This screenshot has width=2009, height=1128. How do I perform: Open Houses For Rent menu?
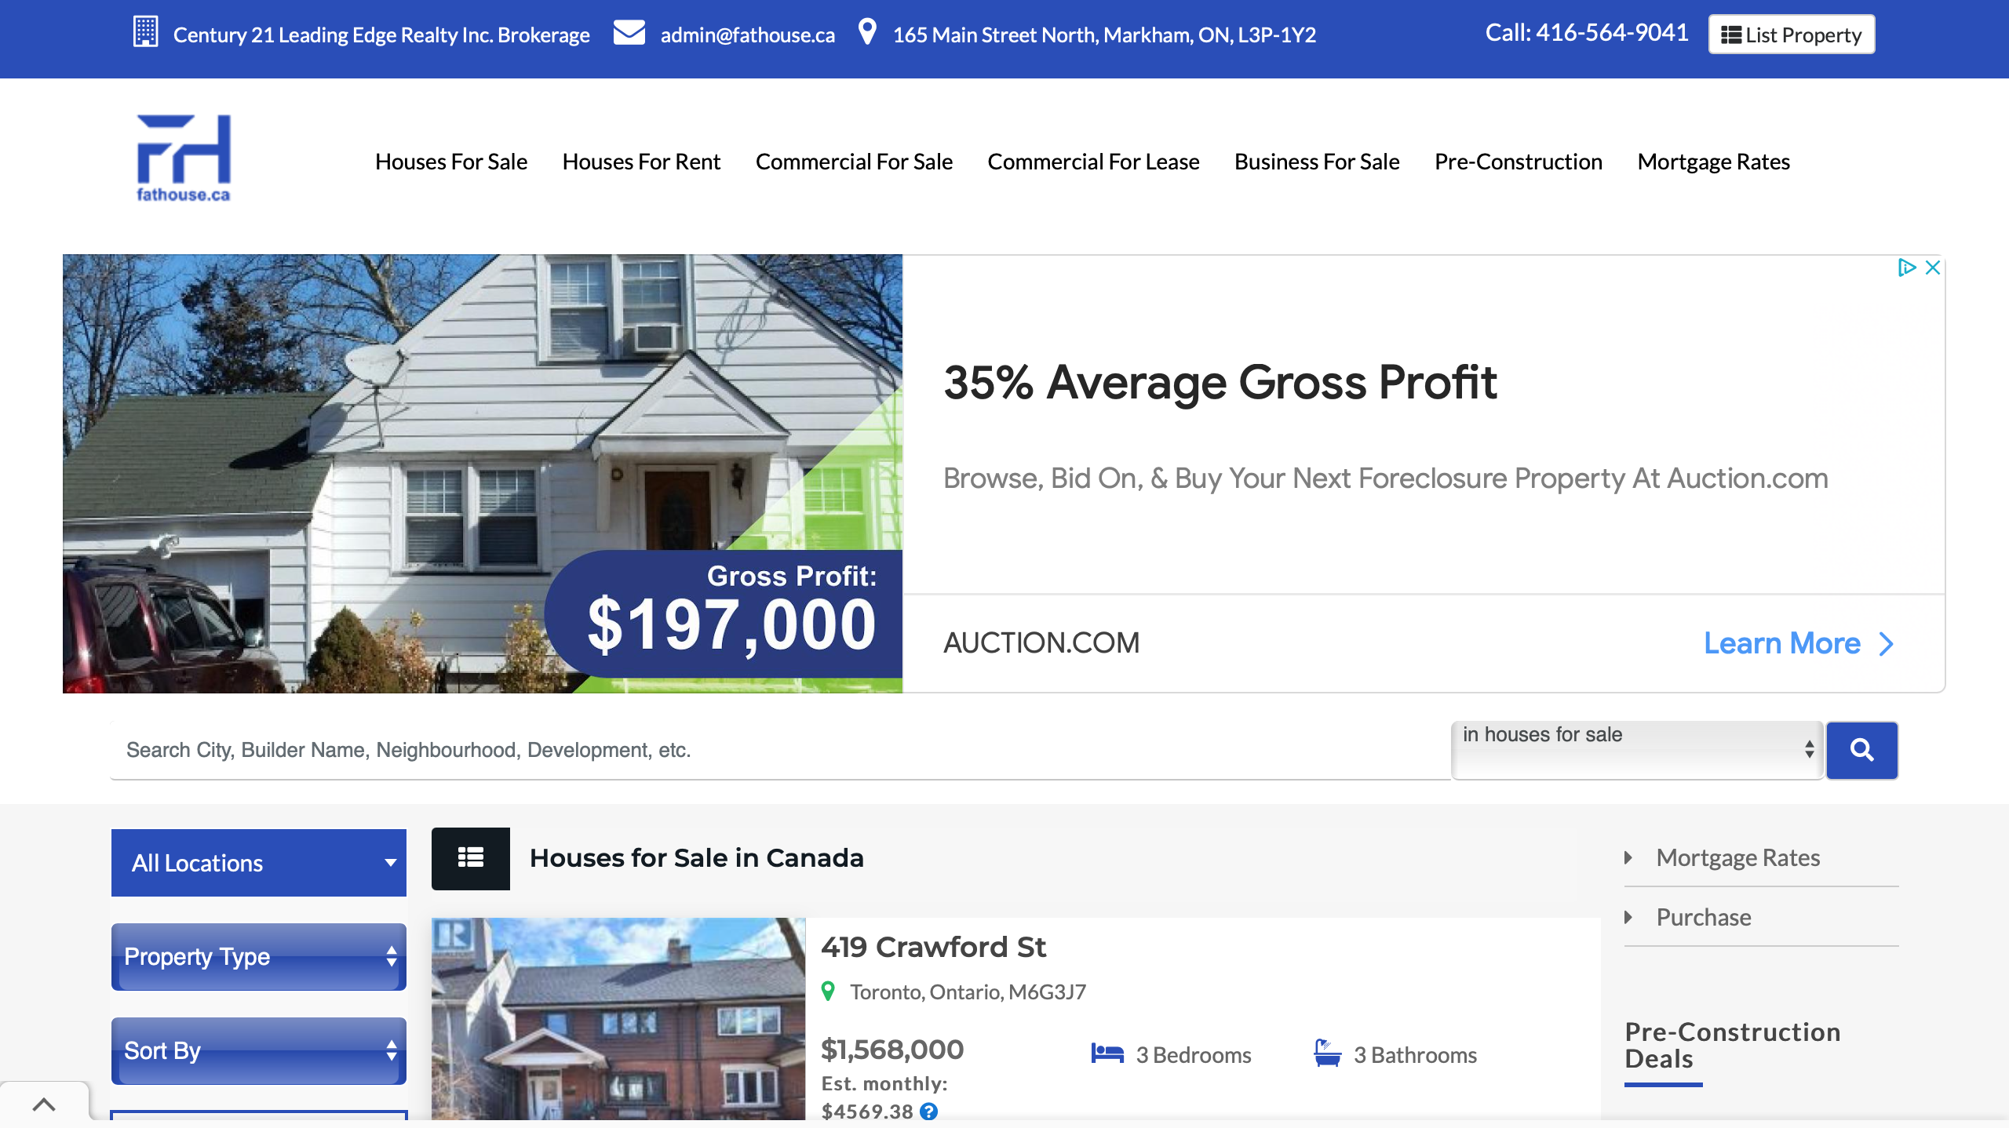pyautogui.click(x=641, y=162)
